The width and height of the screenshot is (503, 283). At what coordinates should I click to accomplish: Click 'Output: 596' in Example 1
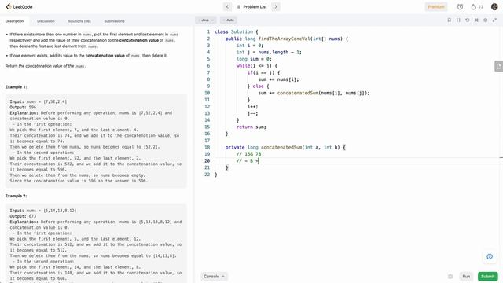[x=23, y=107]
